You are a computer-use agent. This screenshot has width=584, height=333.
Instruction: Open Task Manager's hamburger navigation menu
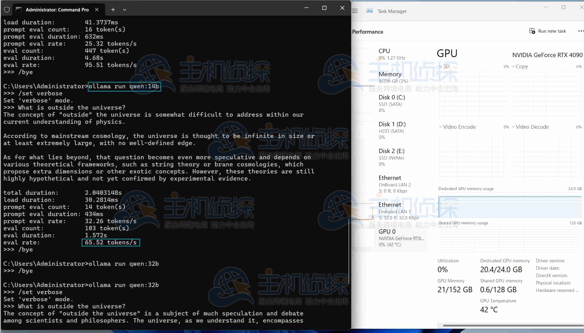355,10
